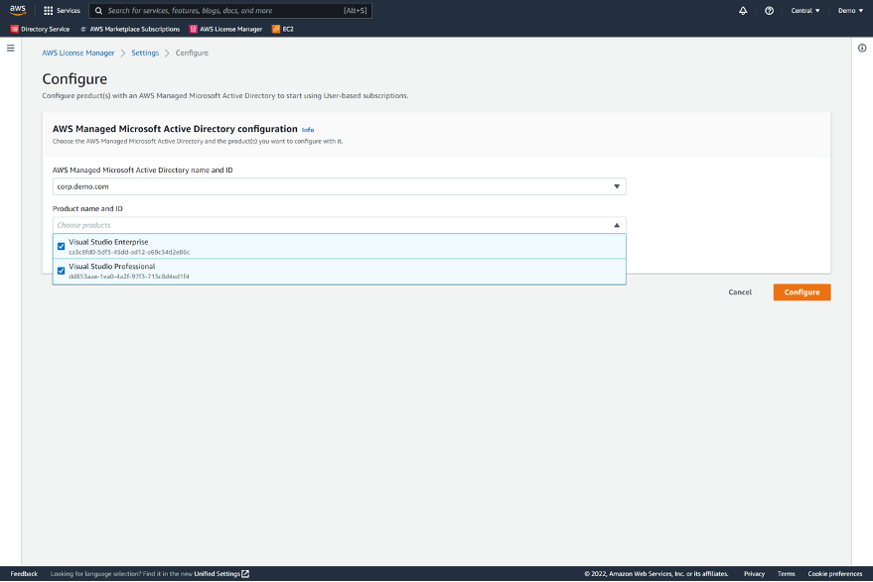Click the Configure button
The image size is (873, 582).
pyautogui.click(x=801, y=291)
